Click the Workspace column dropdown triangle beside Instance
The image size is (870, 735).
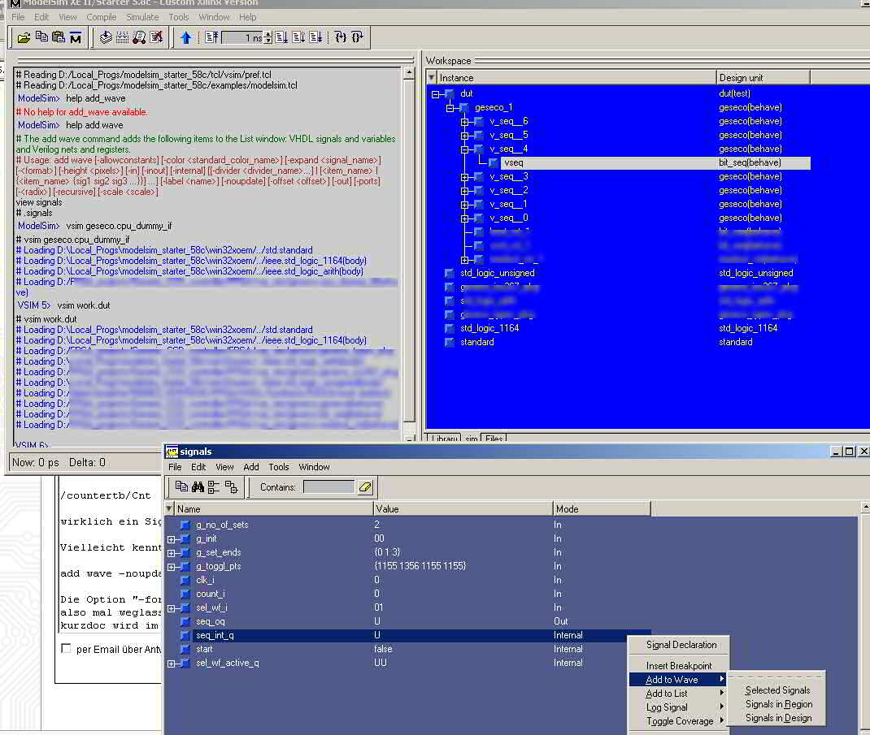[x=432, y=78]
